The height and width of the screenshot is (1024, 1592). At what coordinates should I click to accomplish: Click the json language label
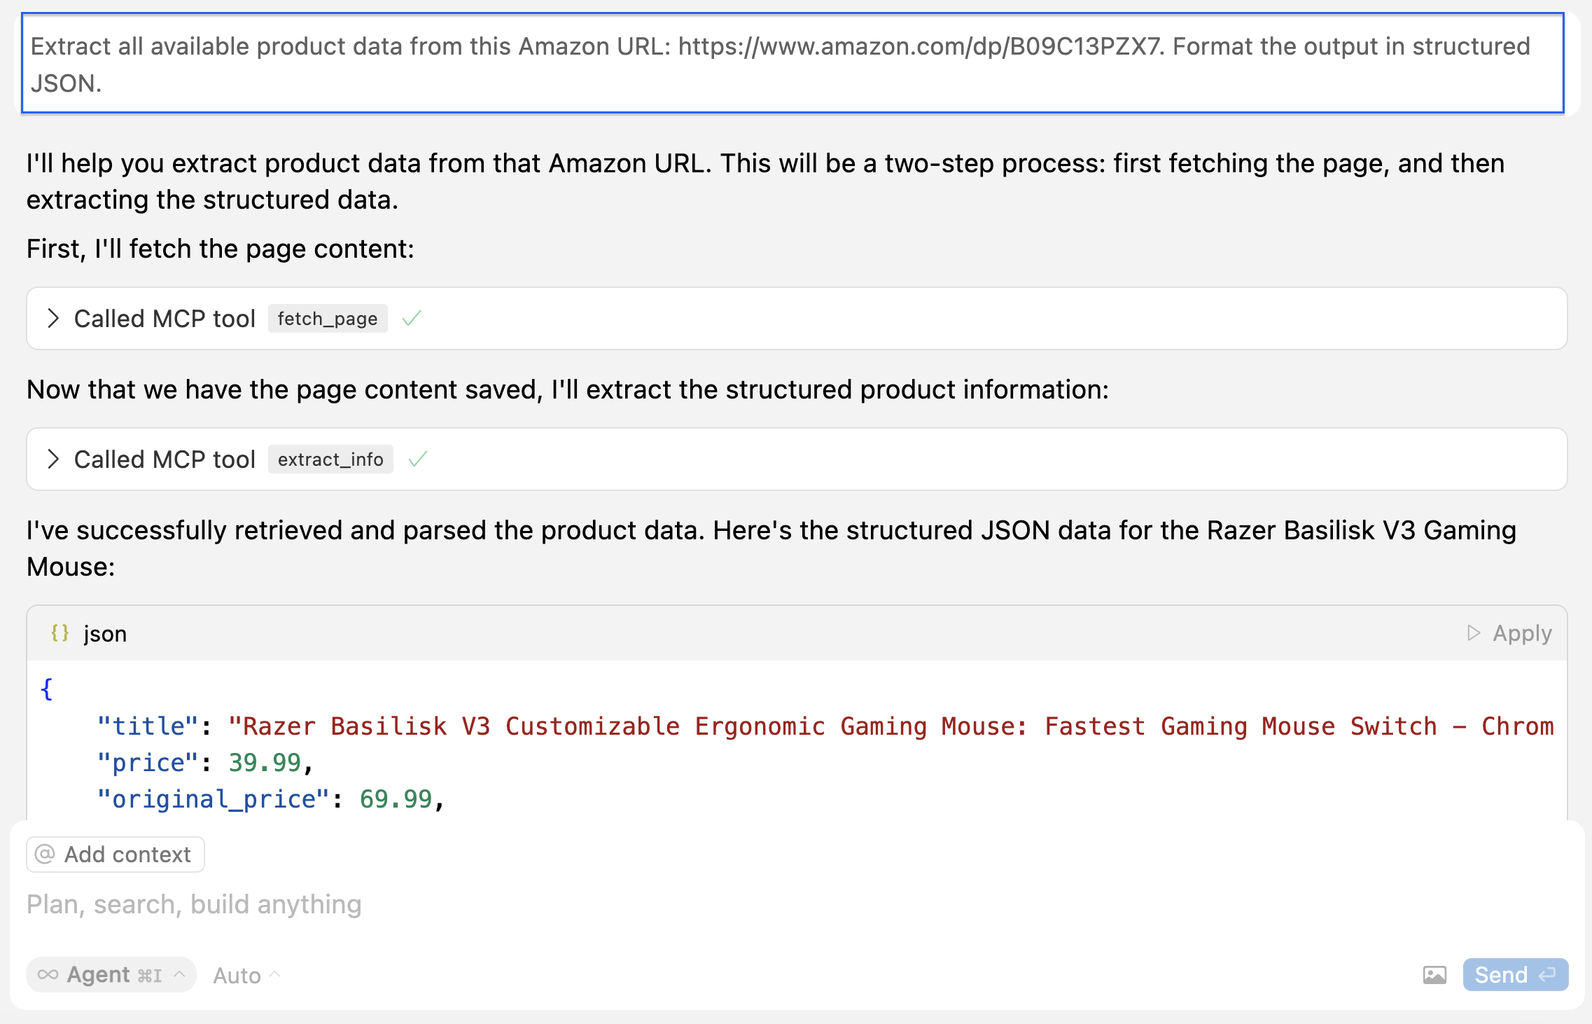click(x=105, y=633)
